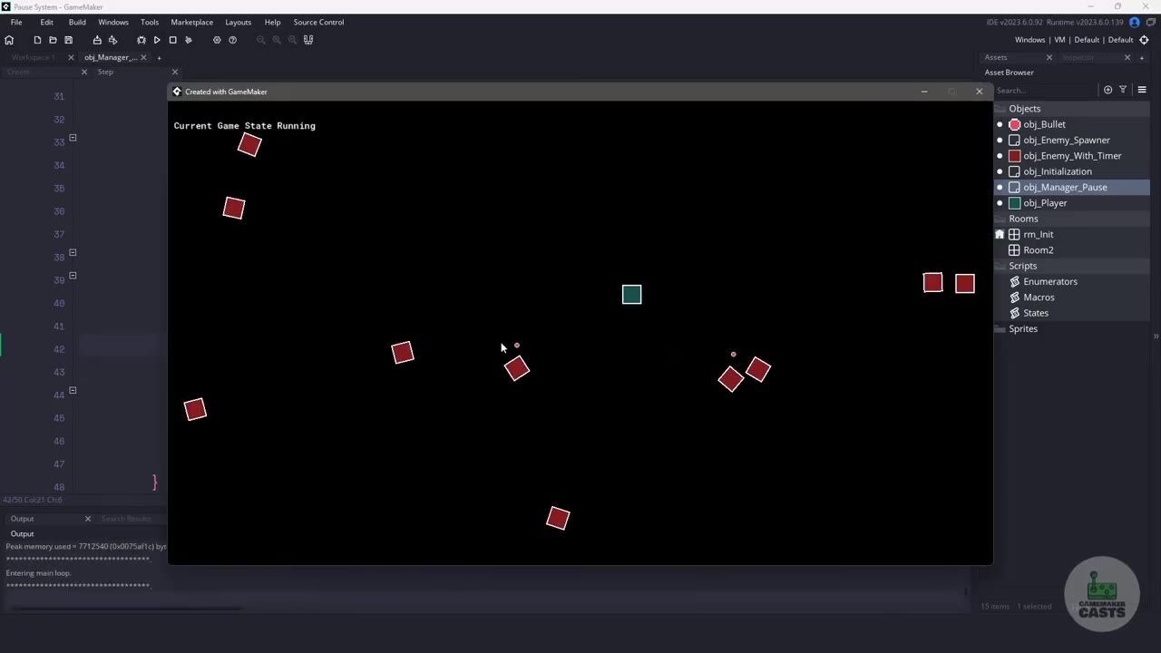Save the project using floppy disk icon

tap(68, 40)
